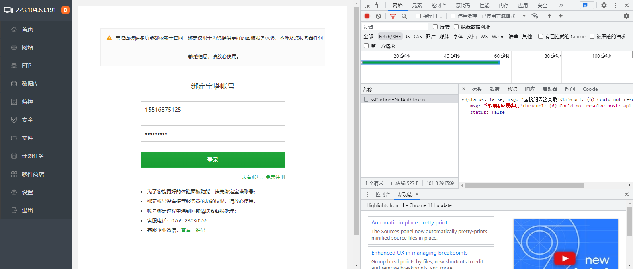Click the horizontal scrollbar in preview pane

coord(524,185)
